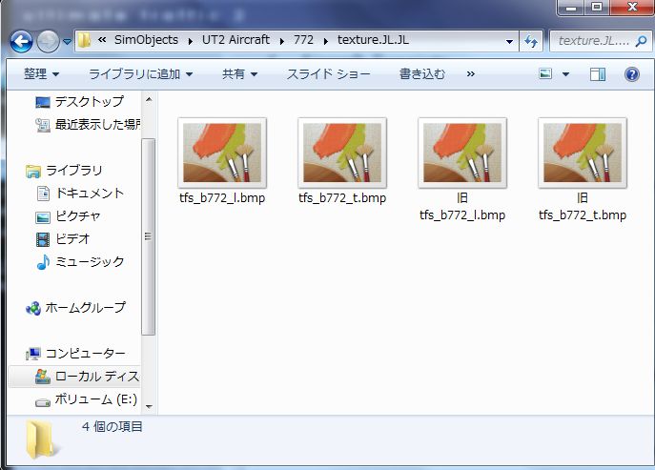Select 最近表示した場所 in the navigation pane
Image resolution: width=655 pixels, height=470 pixels.
[98, 125]
